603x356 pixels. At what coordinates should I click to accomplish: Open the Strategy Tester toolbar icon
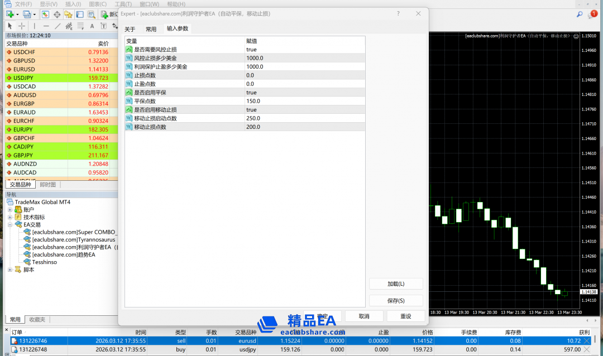click(91, 14)
